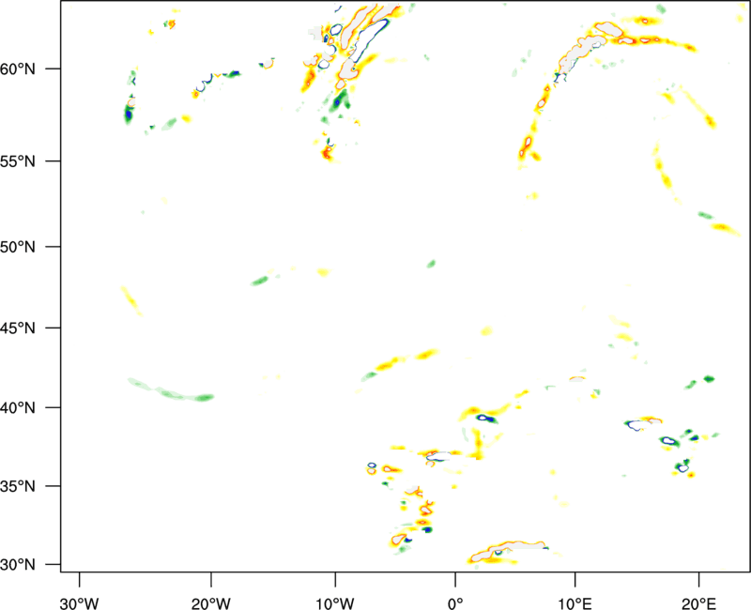The height and width of the screenshot is (610, 751).
Task: Click the 60°N latitude label
Action: (18, 69)
